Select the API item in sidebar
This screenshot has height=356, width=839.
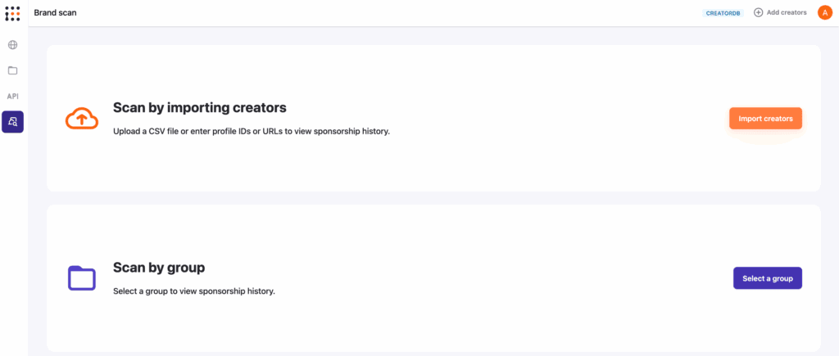point(12,96)
